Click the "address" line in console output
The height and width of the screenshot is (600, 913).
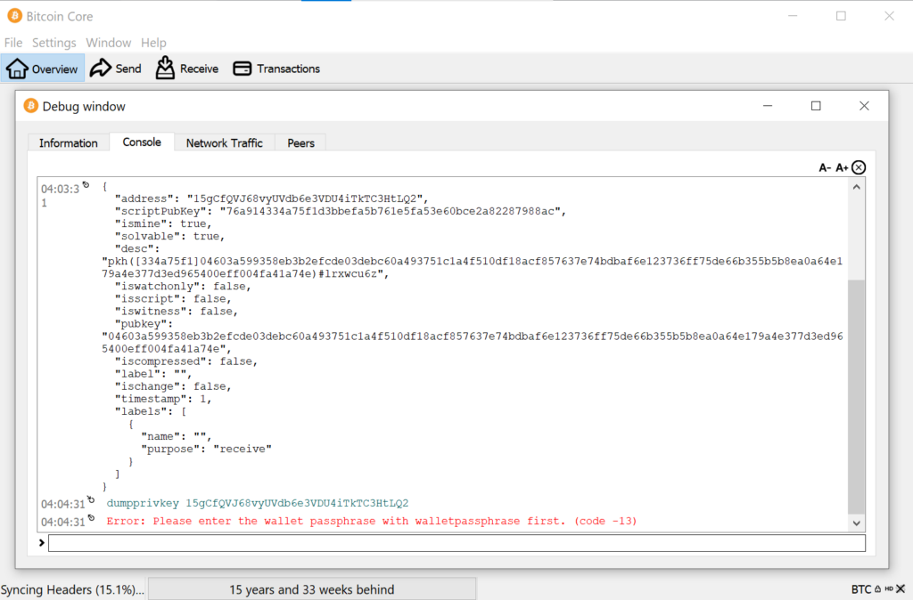(x=271, y=199)
